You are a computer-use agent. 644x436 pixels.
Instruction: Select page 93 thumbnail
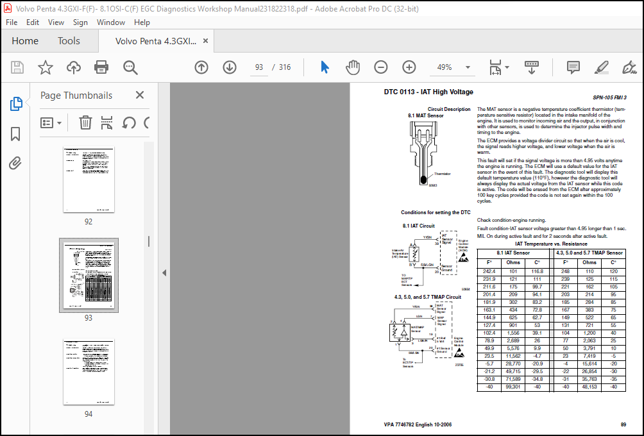coord(89,275)
